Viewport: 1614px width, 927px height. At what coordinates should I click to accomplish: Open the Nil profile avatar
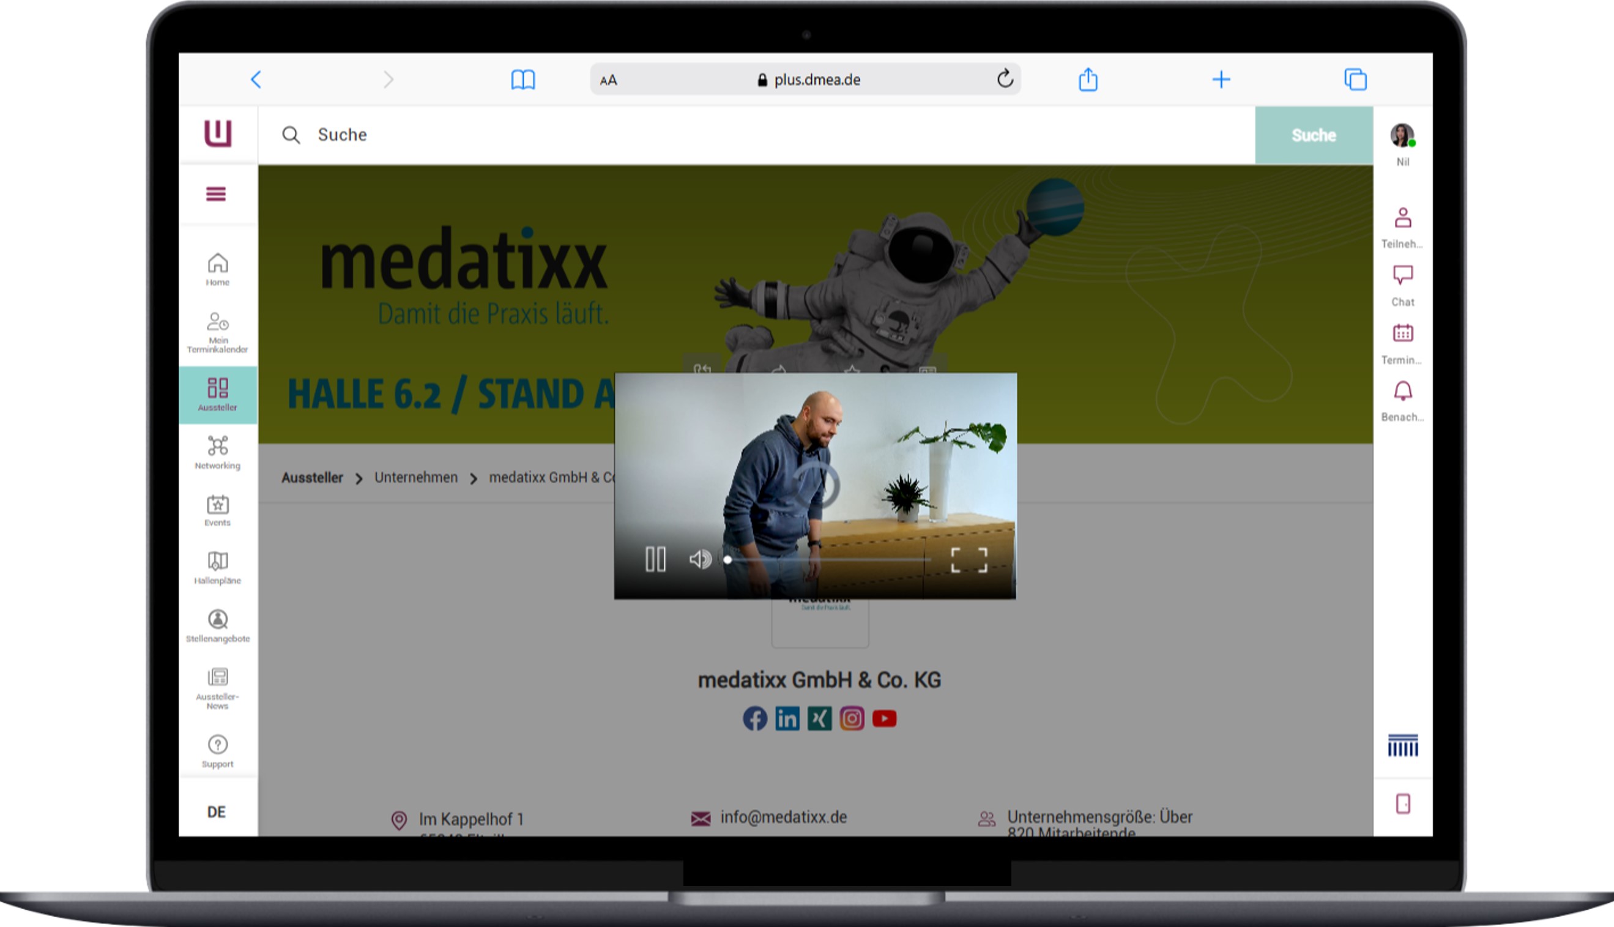click(x=1402, y=135)
